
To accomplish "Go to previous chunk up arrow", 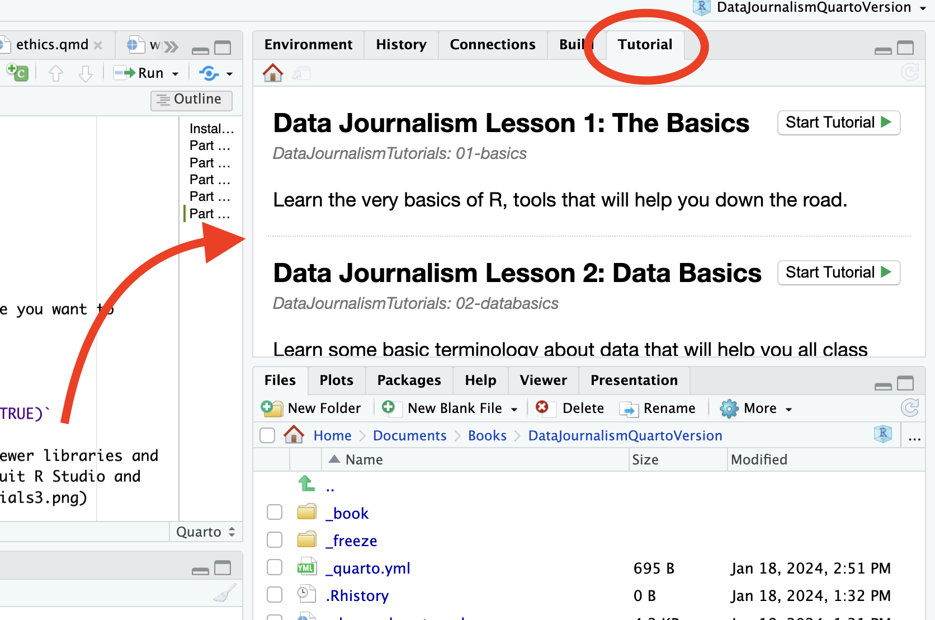I will [x=56, y=73].
